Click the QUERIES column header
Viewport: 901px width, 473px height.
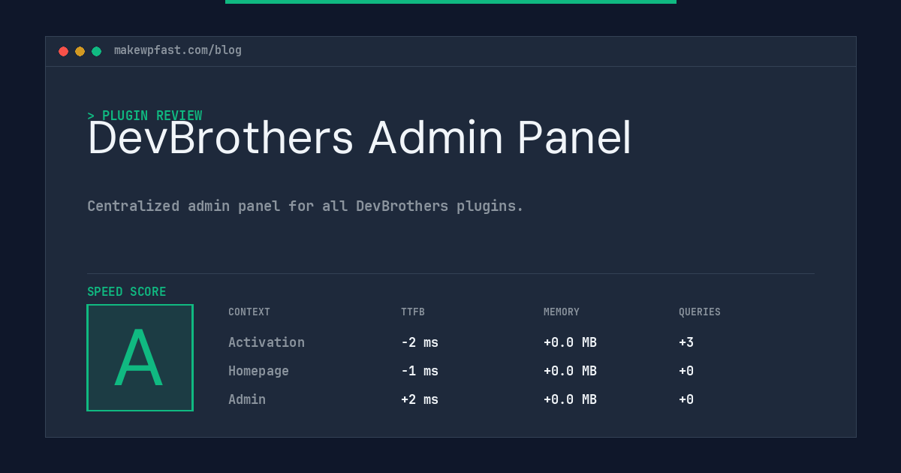click(x=700, y=312)
